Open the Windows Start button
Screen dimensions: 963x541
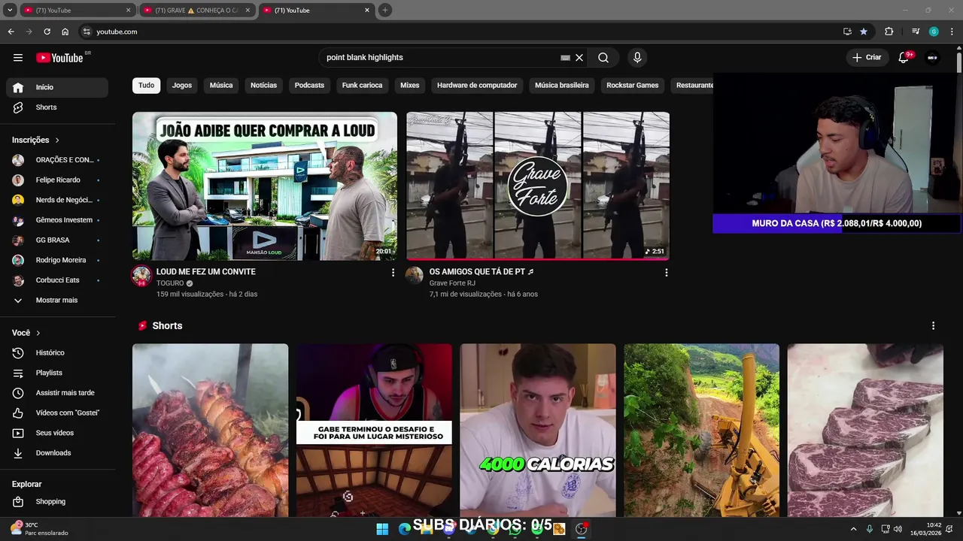[382, 529]
